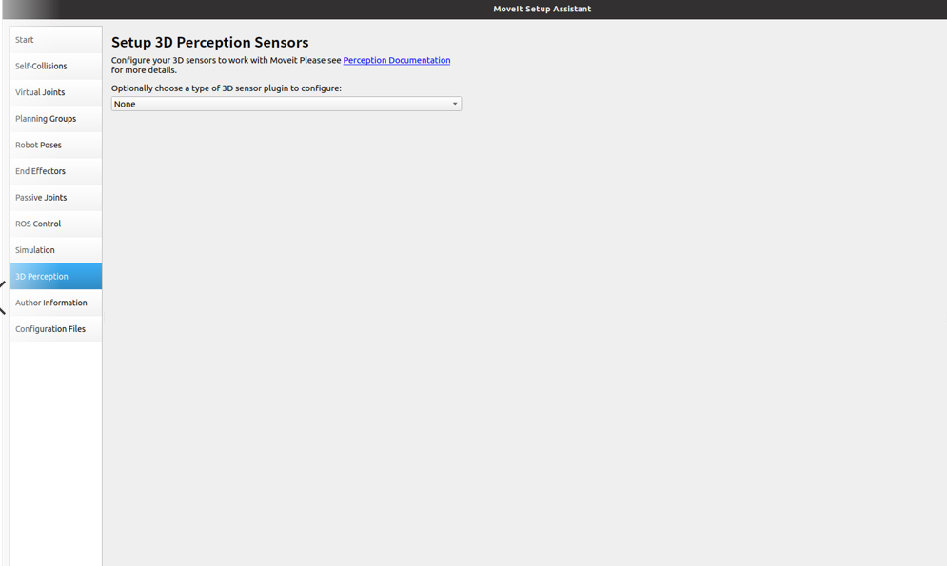Image resolution: width=947 pixels, height=566 pixels.
Task: Open the ROS Control settings
Action: [54, 223]
